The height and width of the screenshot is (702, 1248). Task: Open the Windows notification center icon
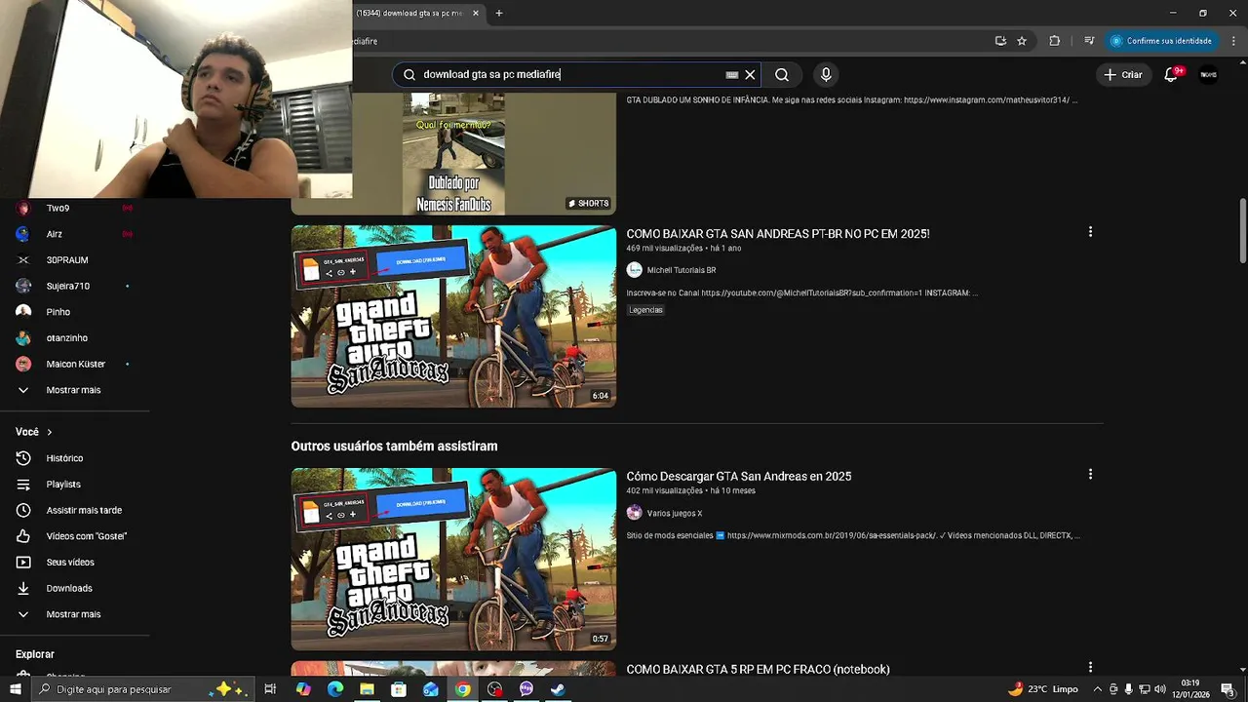pos(1228,689)
